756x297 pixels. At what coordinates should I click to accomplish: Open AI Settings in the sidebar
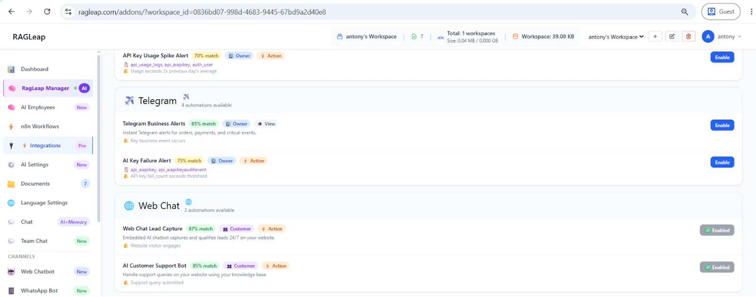click(48, 165)
